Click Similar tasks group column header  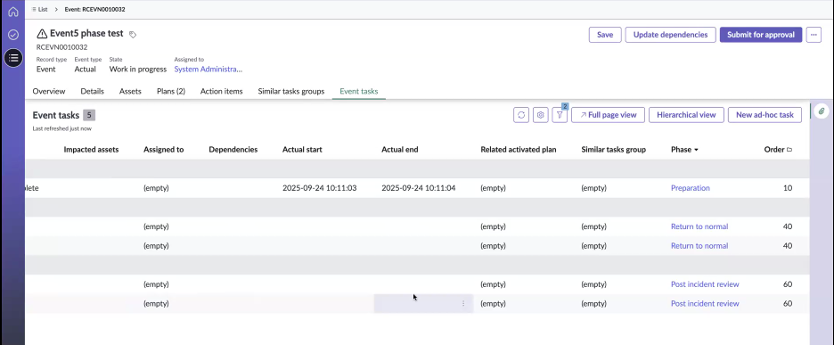click(x=613, y=150)
